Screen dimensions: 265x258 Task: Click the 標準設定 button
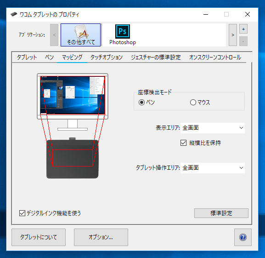221,213
